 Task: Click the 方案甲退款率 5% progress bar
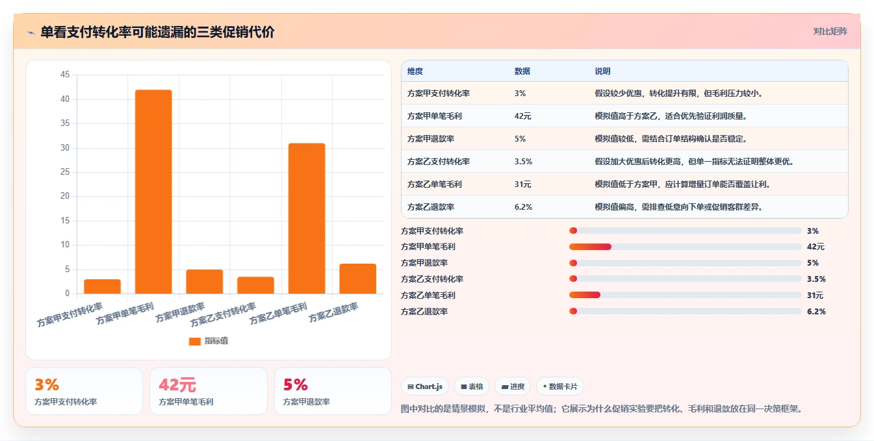coord(685,263)
